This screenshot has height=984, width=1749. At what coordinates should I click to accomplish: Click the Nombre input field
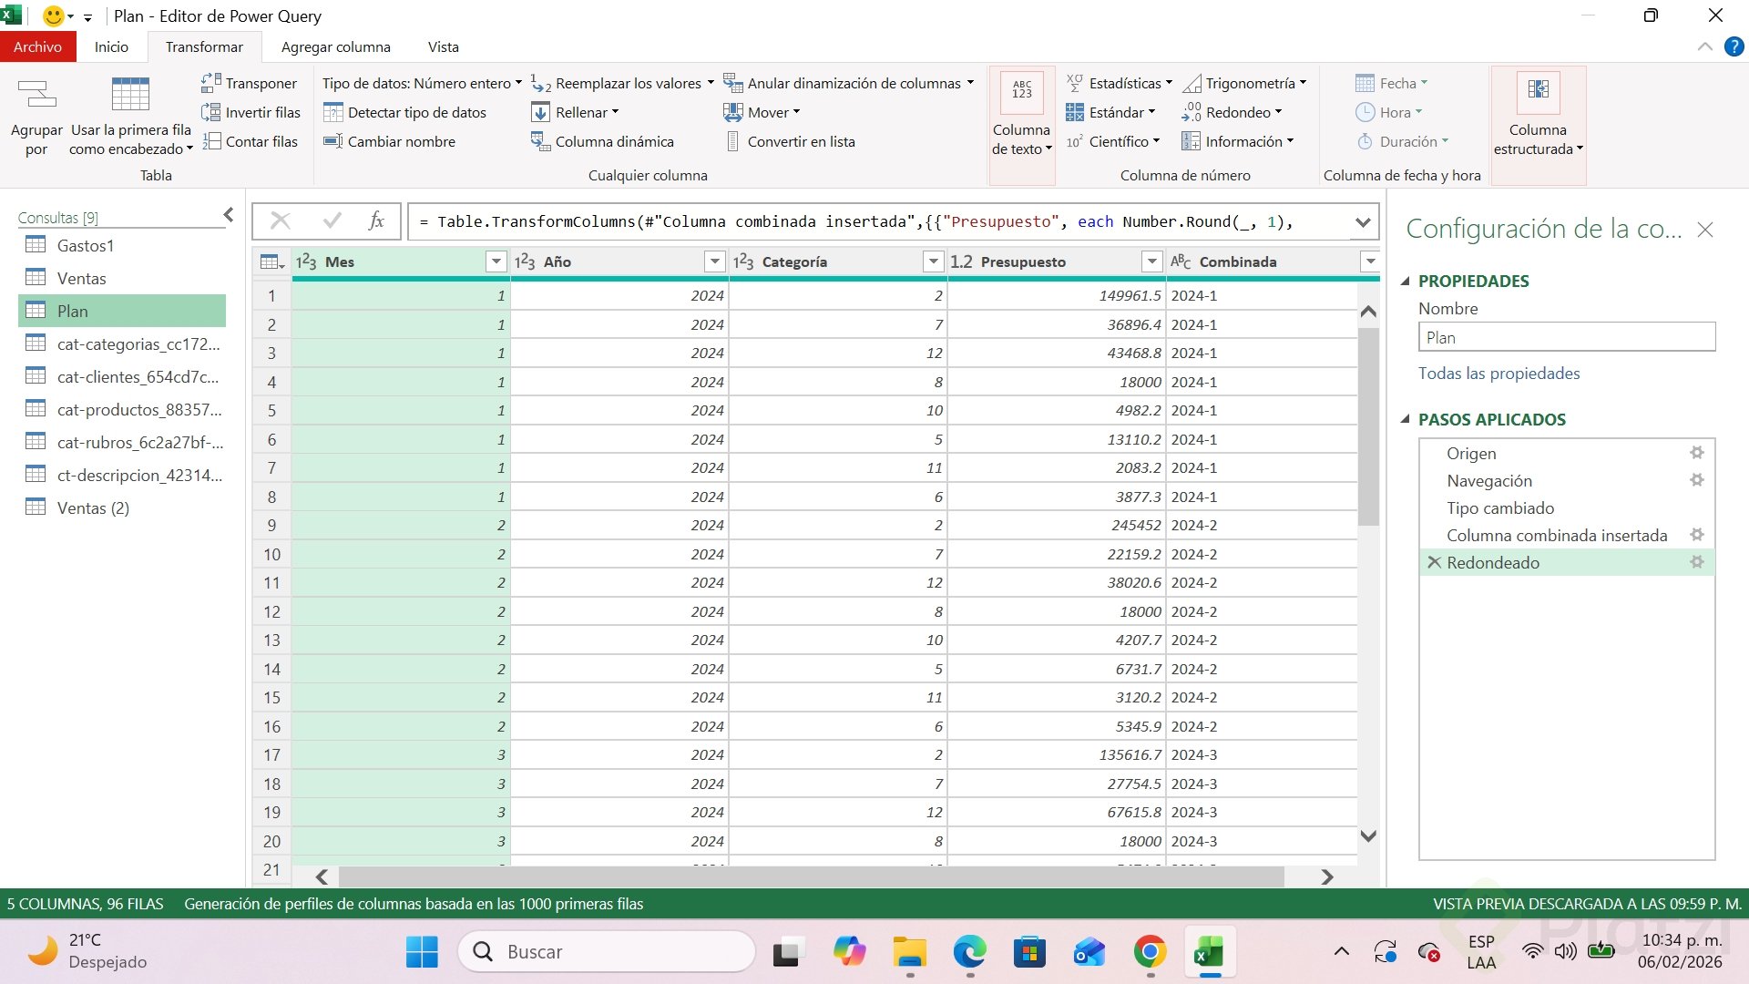coord(1566,337)
